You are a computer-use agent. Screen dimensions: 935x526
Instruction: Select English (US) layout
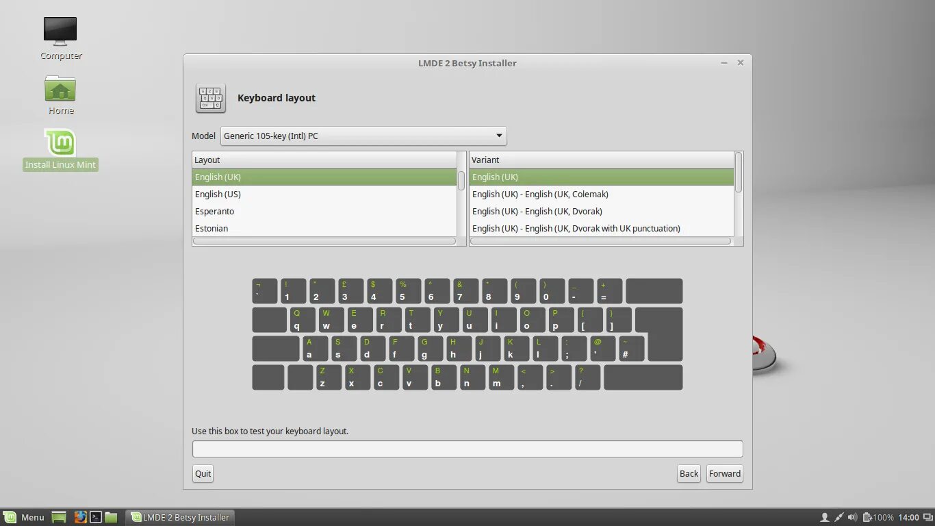(324, 194)
